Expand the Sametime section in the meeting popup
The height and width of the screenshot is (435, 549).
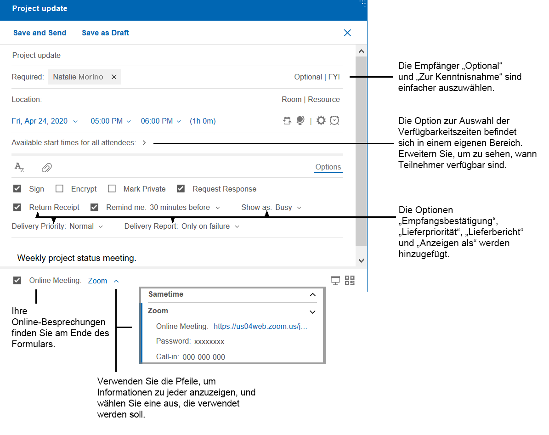coord(313,294)
